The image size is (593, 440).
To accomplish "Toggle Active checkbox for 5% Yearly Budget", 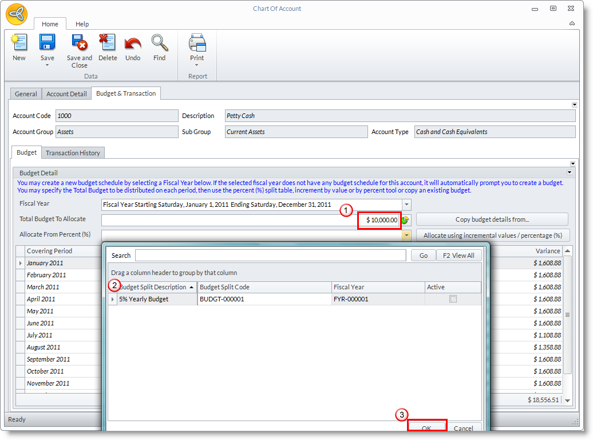I will [453, 299].
